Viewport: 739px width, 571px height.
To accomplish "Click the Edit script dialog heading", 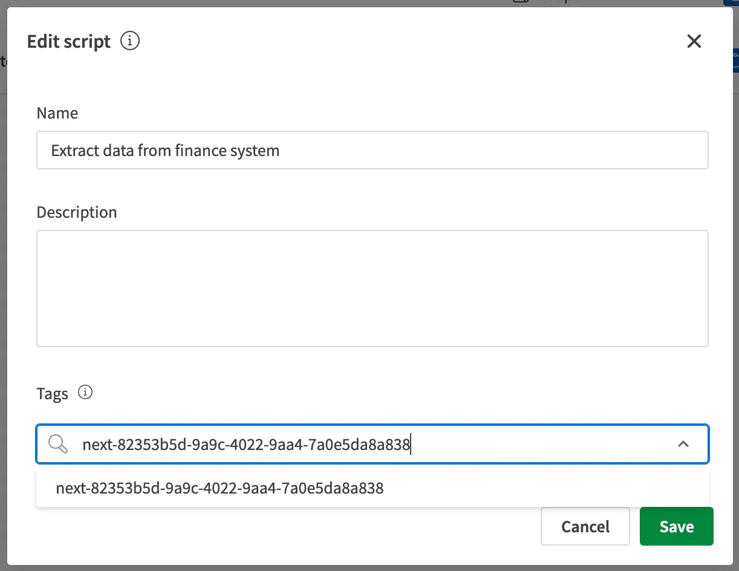I will (x=69, y=42).
